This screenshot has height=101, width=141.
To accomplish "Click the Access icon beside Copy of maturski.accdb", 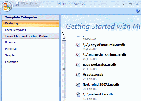I will click(x=78, y=45).
